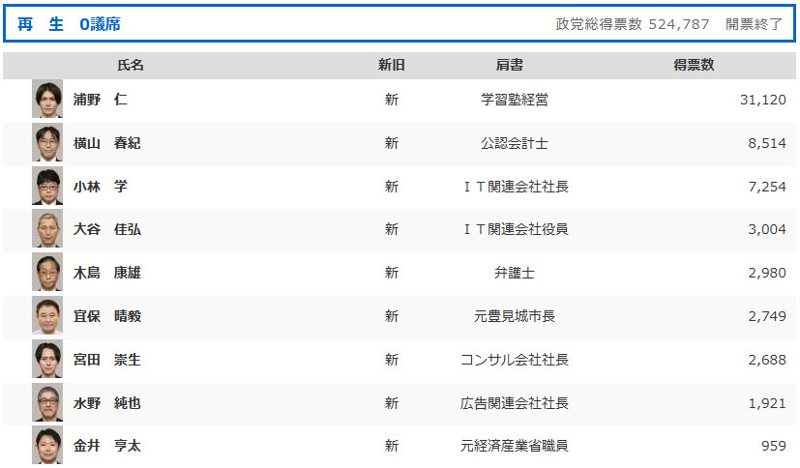This screenshot has width=800, height=468.
Task: Click the vote count 31,120
Action: (762, 100)
